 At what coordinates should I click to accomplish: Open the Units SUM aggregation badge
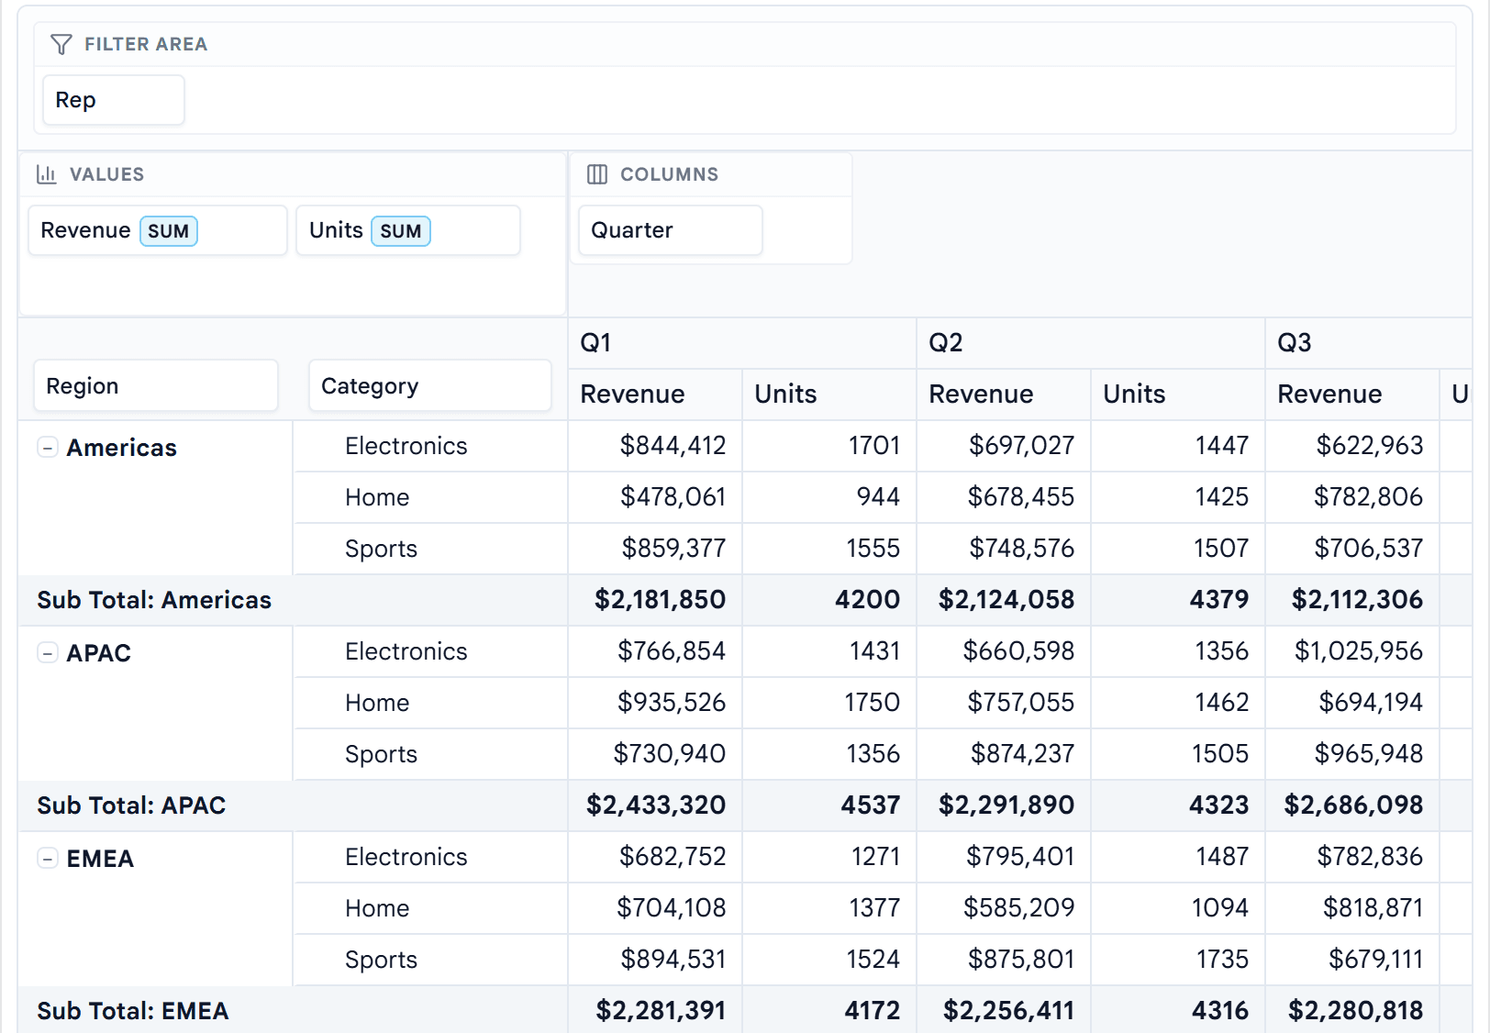[401, 231]
